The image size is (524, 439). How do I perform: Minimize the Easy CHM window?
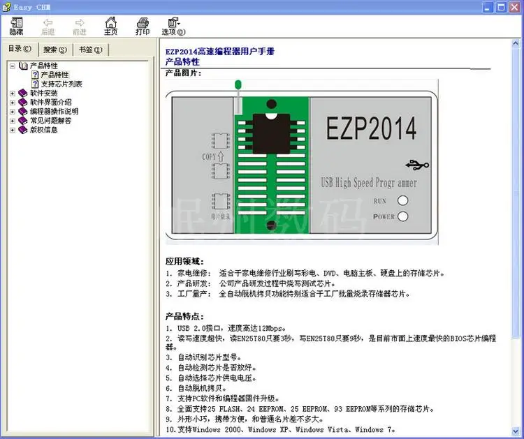click(x=487, y=8)
